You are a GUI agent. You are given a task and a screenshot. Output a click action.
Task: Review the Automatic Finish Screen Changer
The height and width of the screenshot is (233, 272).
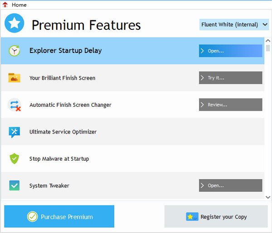point(230,105)
